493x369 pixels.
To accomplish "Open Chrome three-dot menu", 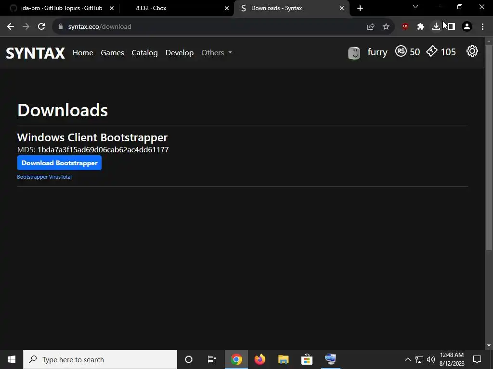I will 482,27.
